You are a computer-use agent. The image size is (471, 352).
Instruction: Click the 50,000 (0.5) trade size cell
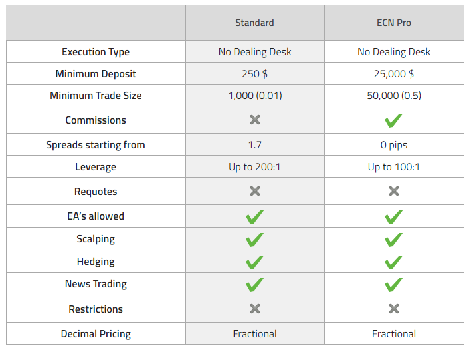tap(394, 96)
